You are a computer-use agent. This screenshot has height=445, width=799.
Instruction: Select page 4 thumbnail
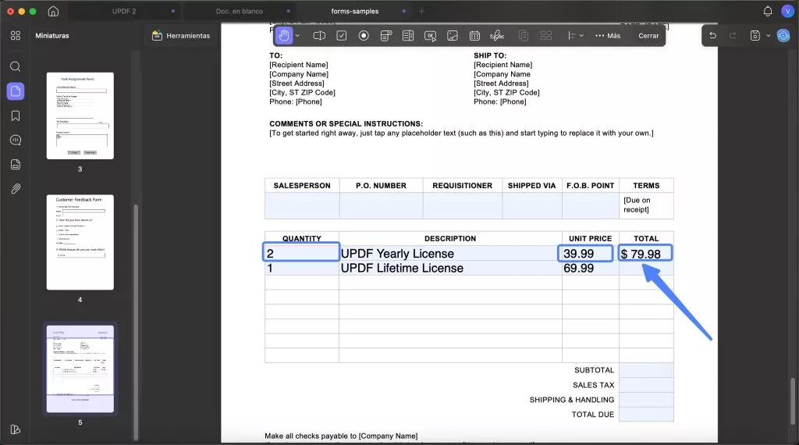coord(80,242)
